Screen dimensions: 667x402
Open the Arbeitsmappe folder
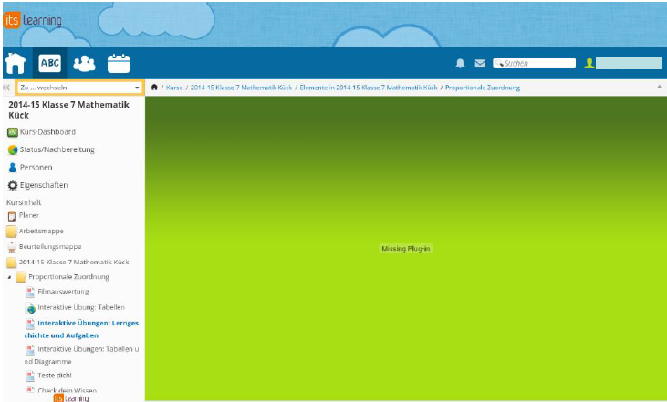38,231
